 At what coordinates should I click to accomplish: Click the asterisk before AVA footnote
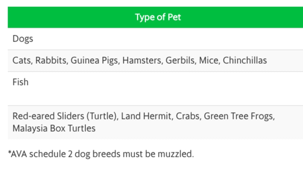9,152
